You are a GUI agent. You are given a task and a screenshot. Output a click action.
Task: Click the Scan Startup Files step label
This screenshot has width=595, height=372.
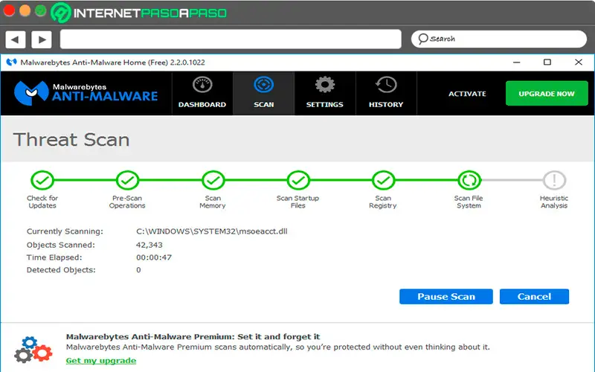pos(298,202)
